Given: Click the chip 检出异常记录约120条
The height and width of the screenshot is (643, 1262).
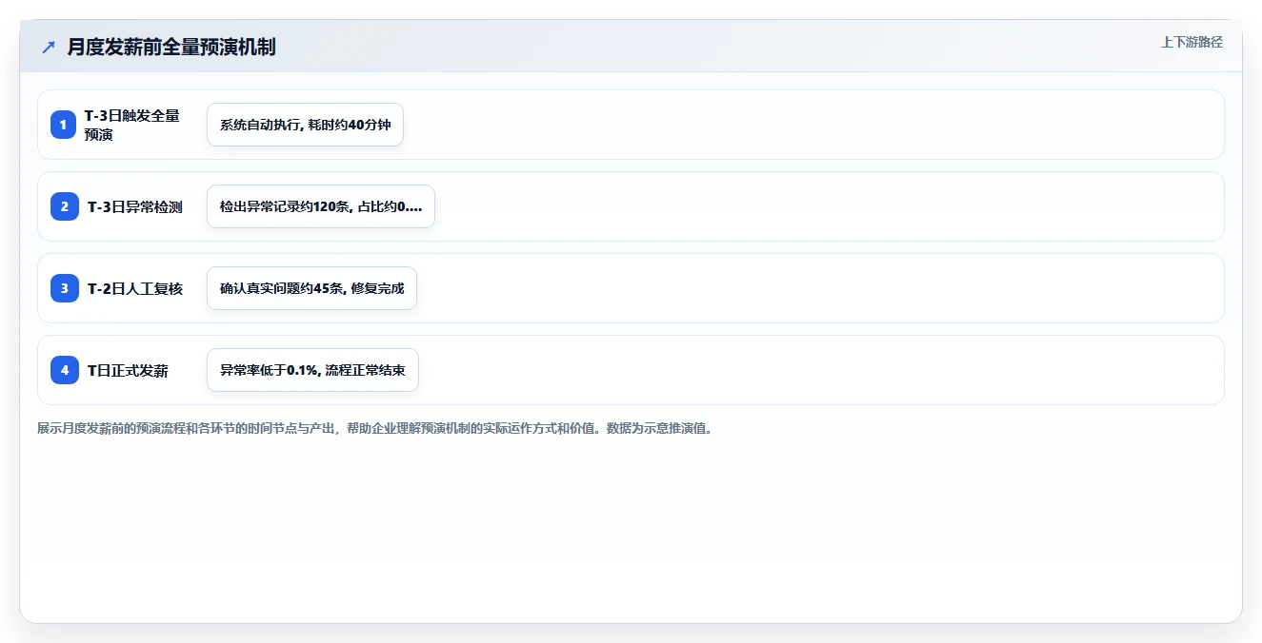Looking at the screenshot, I should pyautogui.click(x=321, y=206).
